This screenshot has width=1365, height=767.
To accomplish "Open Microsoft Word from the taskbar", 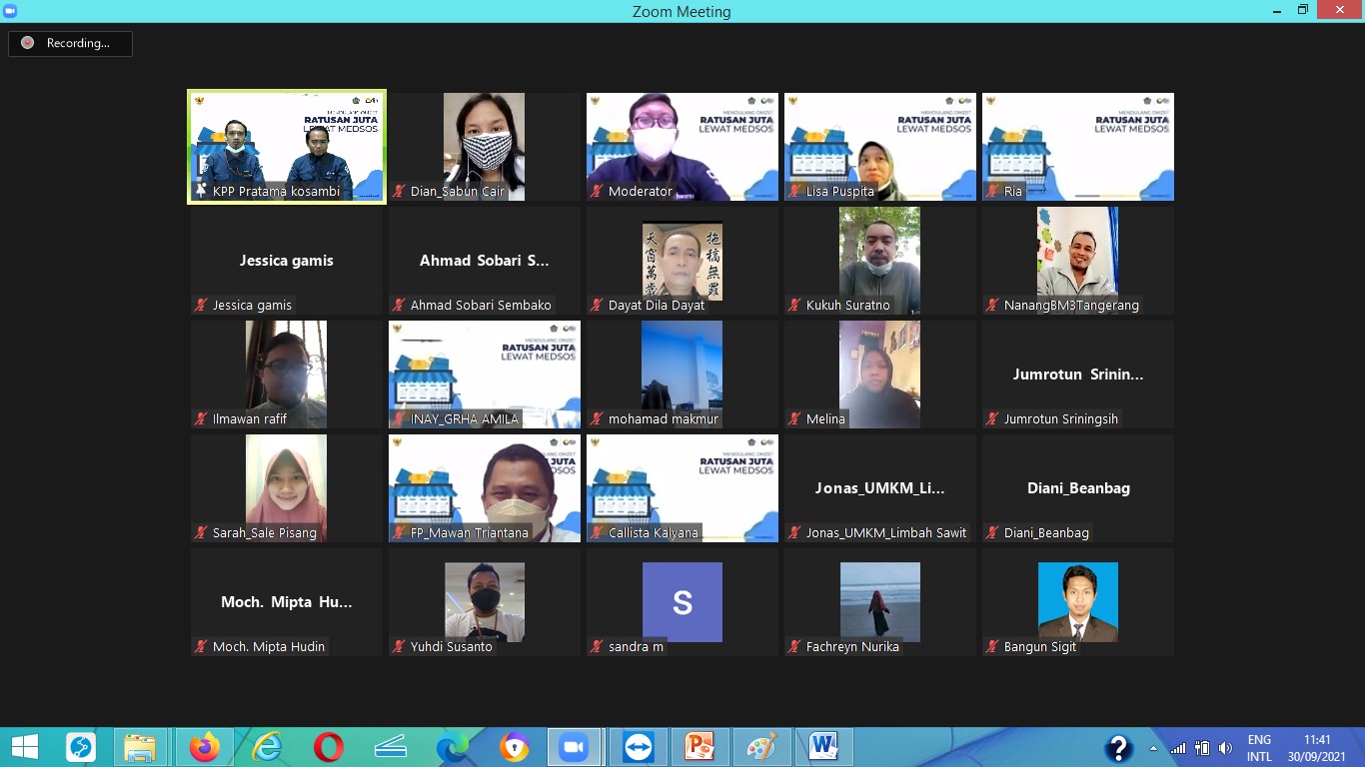I will click(823, 747).
